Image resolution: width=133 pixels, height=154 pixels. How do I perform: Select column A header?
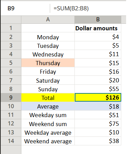[x=48, y=20]
